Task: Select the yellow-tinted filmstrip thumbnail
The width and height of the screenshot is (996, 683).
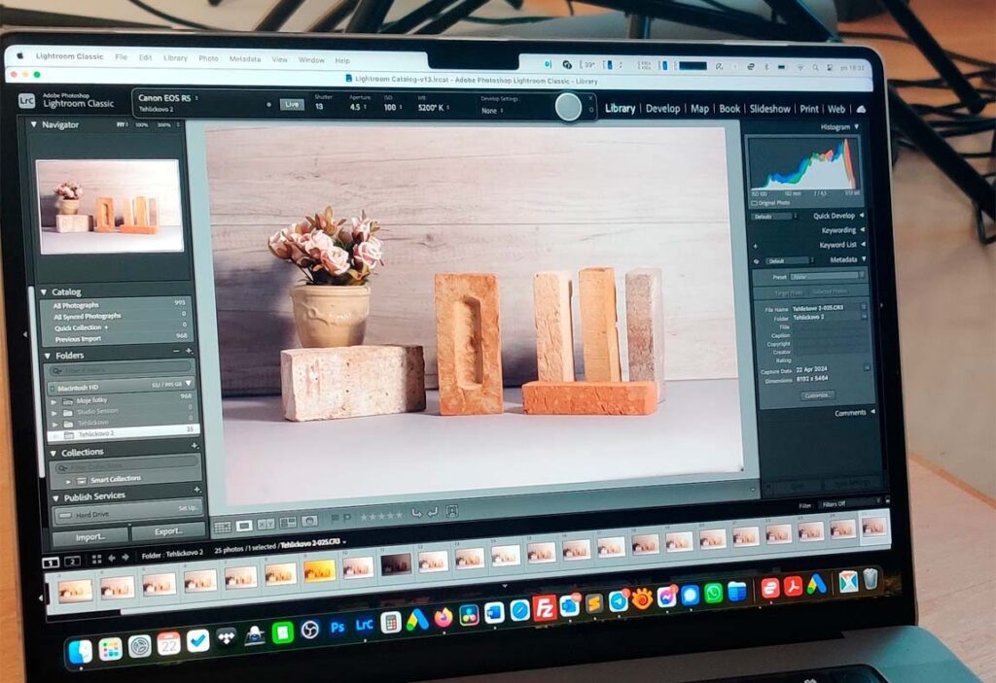Action: click(319, 571)
